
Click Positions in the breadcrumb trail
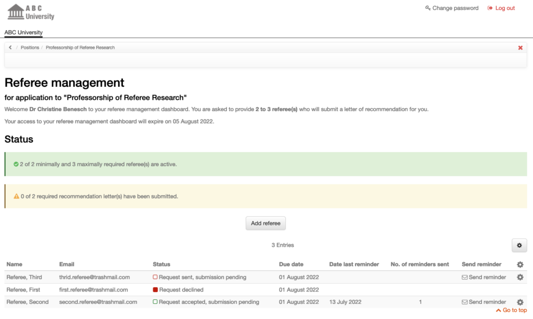[30, 47]
